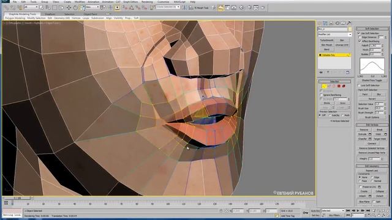Click the Render Setup icon
The image size is (392, 220).
tap(249, 8)
